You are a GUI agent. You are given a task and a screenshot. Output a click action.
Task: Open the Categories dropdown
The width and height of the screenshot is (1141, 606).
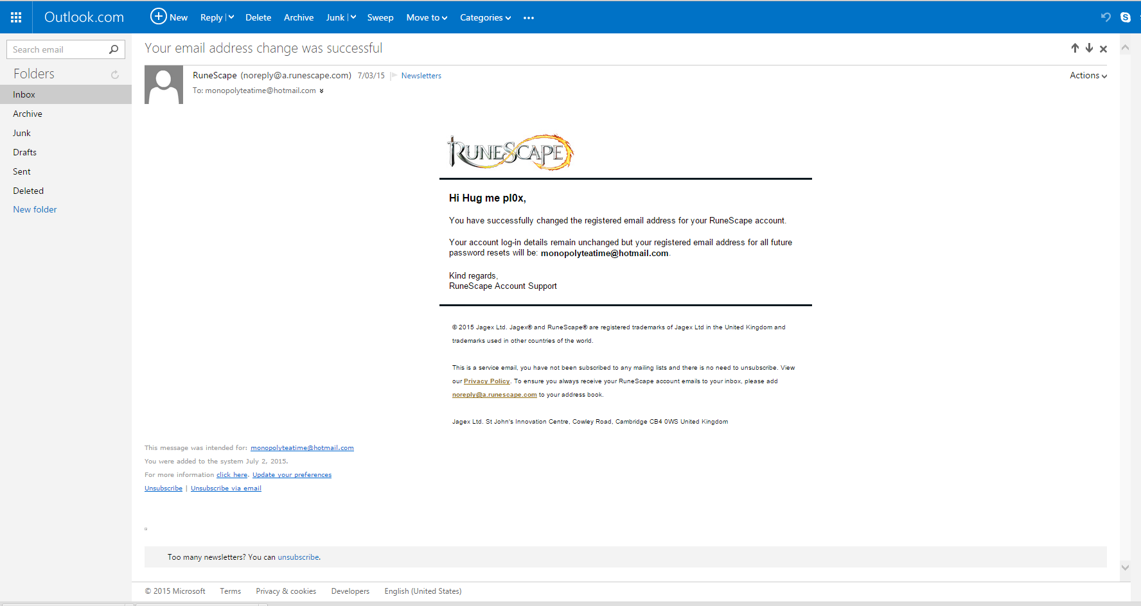[486, 17]
